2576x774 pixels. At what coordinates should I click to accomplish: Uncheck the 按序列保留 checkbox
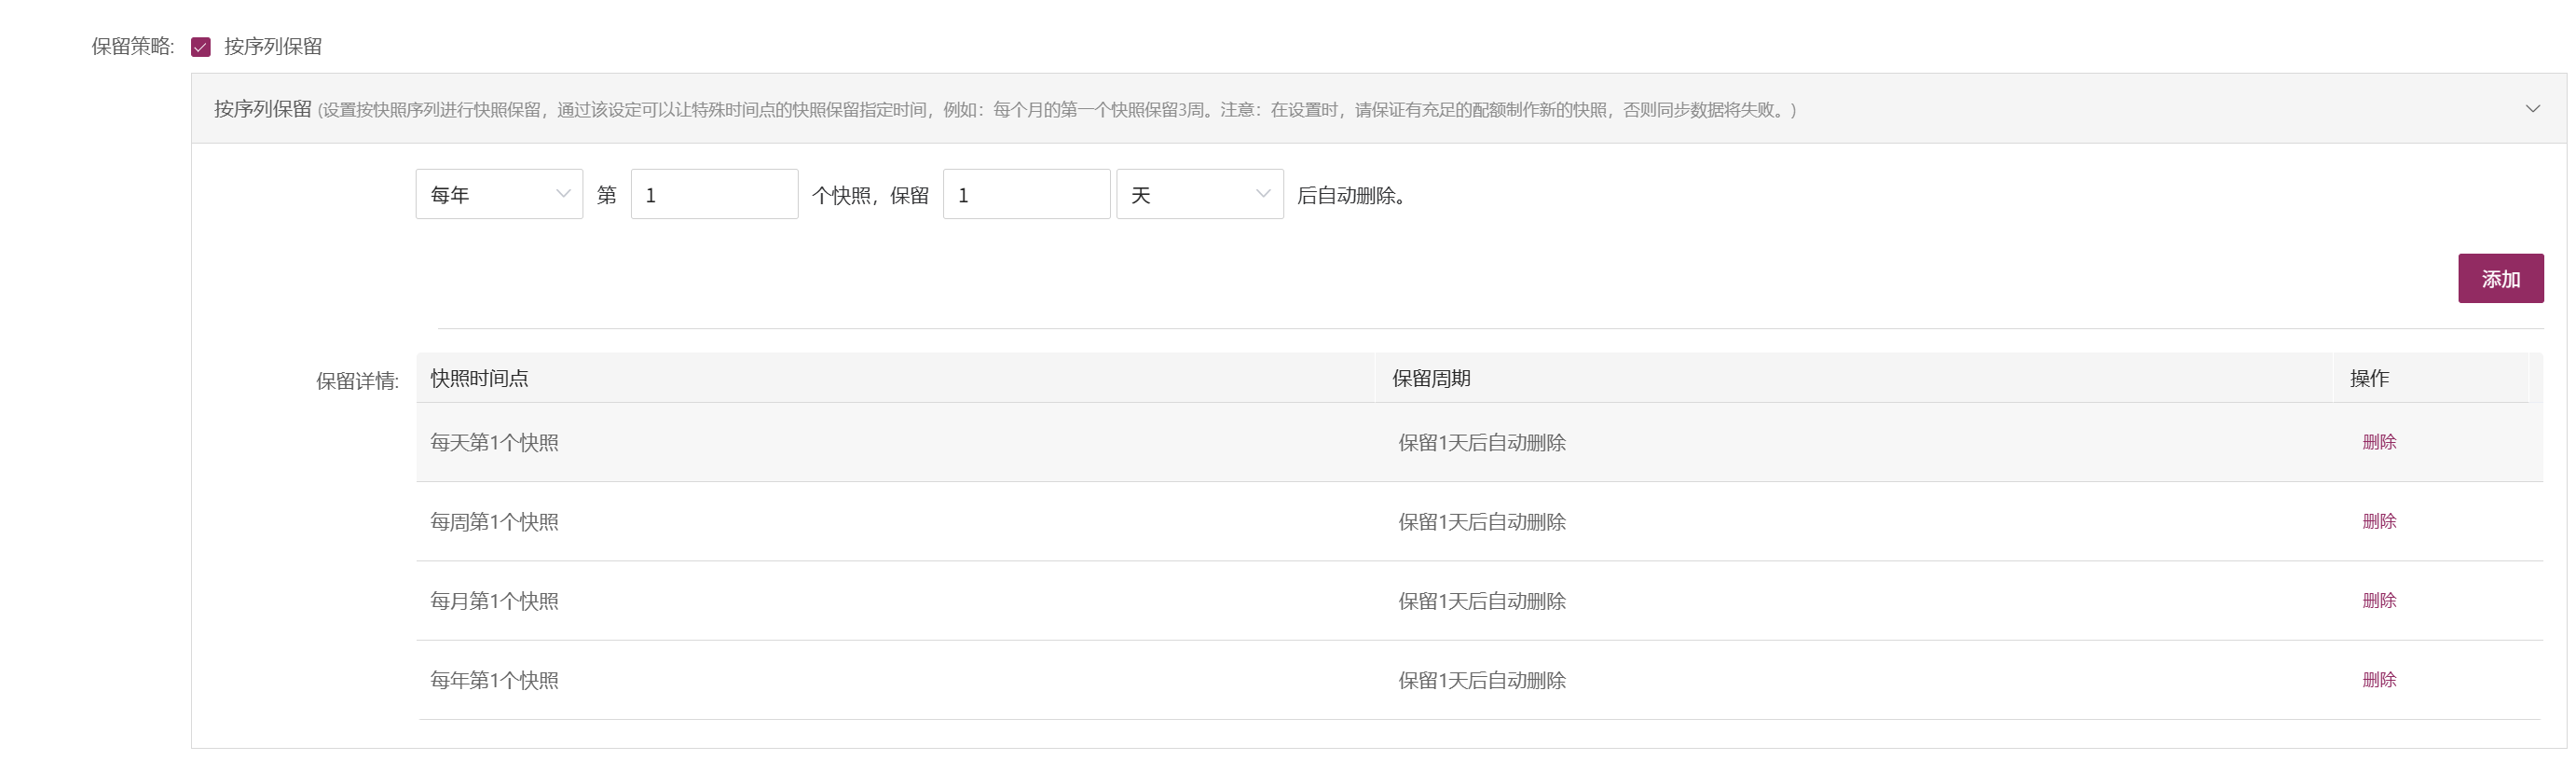[x=201, y=47]
